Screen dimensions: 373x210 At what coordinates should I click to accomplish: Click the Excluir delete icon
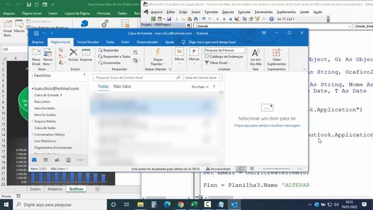[73, 55]
